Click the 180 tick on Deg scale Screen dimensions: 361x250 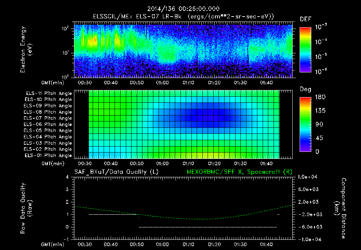(x=320, y=97)
